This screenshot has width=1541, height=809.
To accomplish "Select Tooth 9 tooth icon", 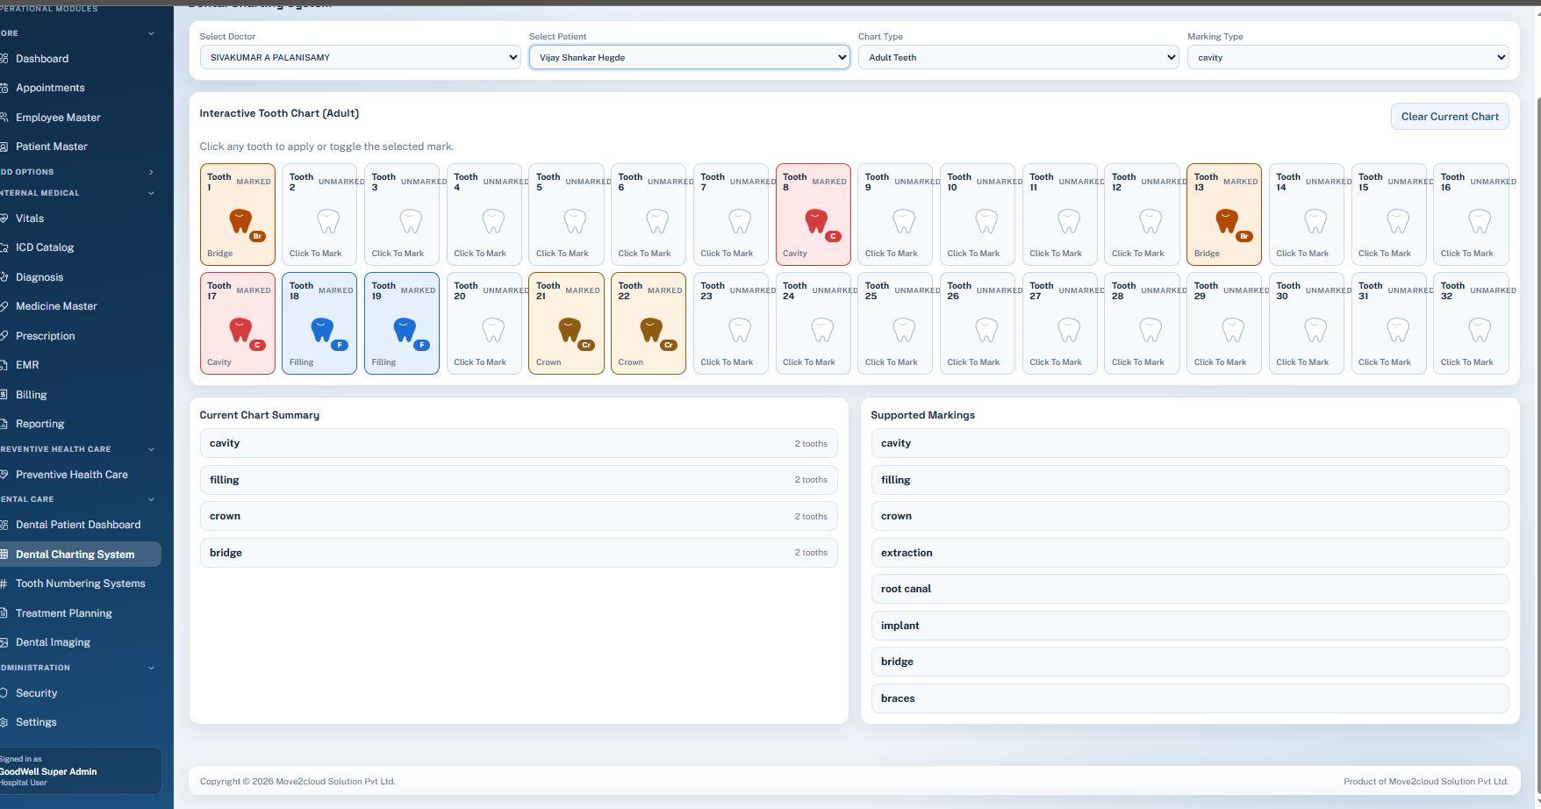I will (x=904, y=221).
